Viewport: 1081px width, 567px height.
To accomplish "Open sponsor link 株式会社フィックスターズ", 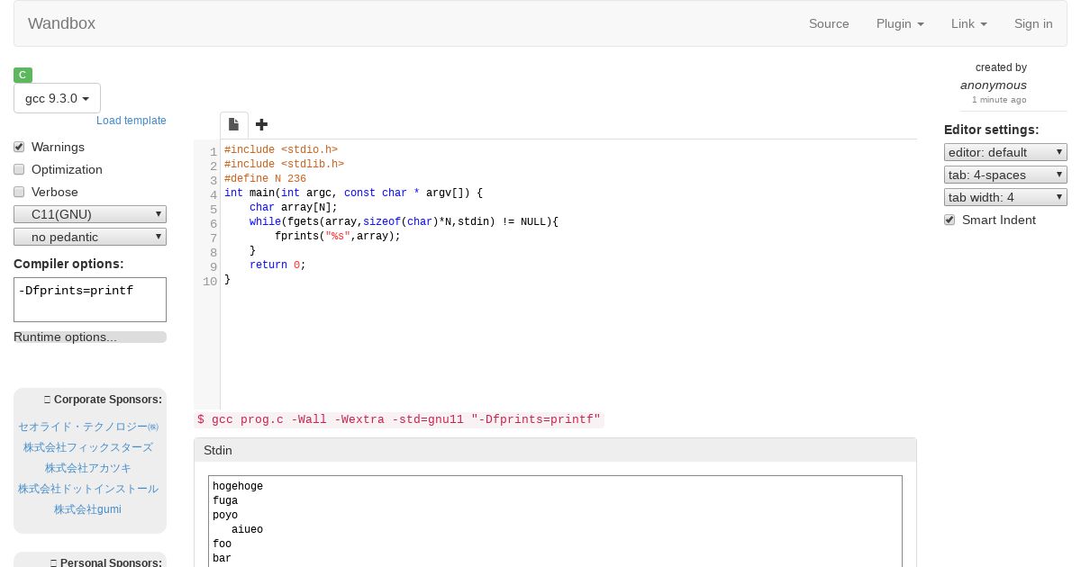I will point(88,447).
